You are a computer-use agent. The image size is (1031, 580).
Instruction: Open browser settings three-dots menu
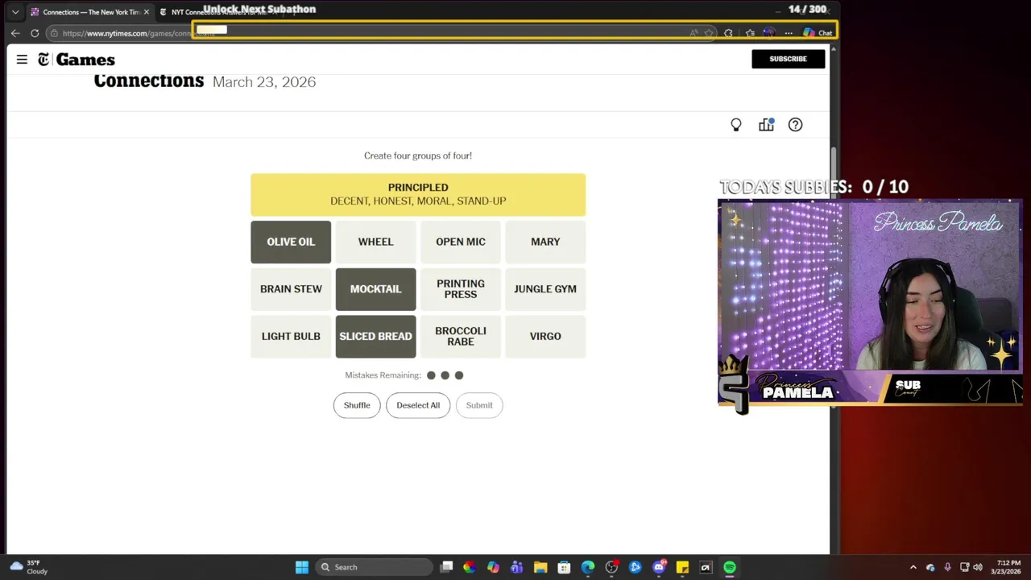click(x=789, y=33)
